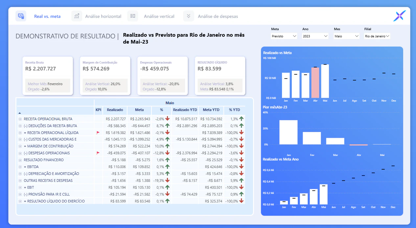Open the Ano dropdown showing 2023
Image resolution: width=416 pixels, height=228 pixels.
(x=315, y=36)
